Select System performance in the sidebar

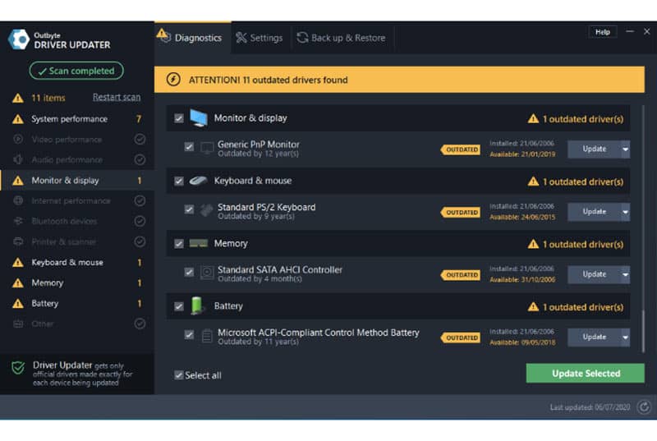(77, 119)
